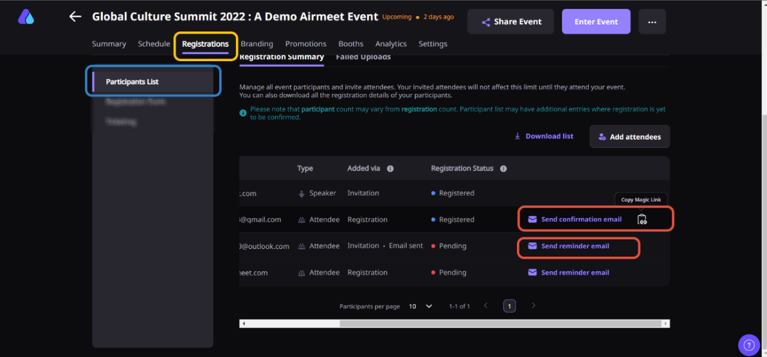
Task: Click the teal info icon beside the note
Action: 243,113
